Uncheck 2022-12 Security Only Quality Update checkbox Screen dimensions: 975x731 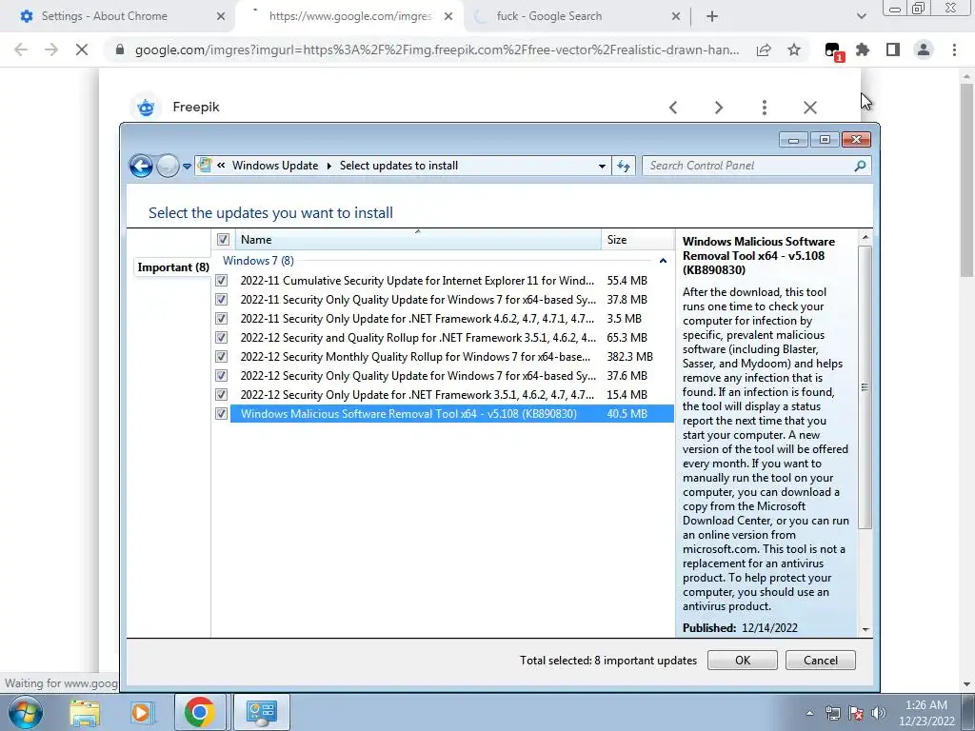pos(221,375)
